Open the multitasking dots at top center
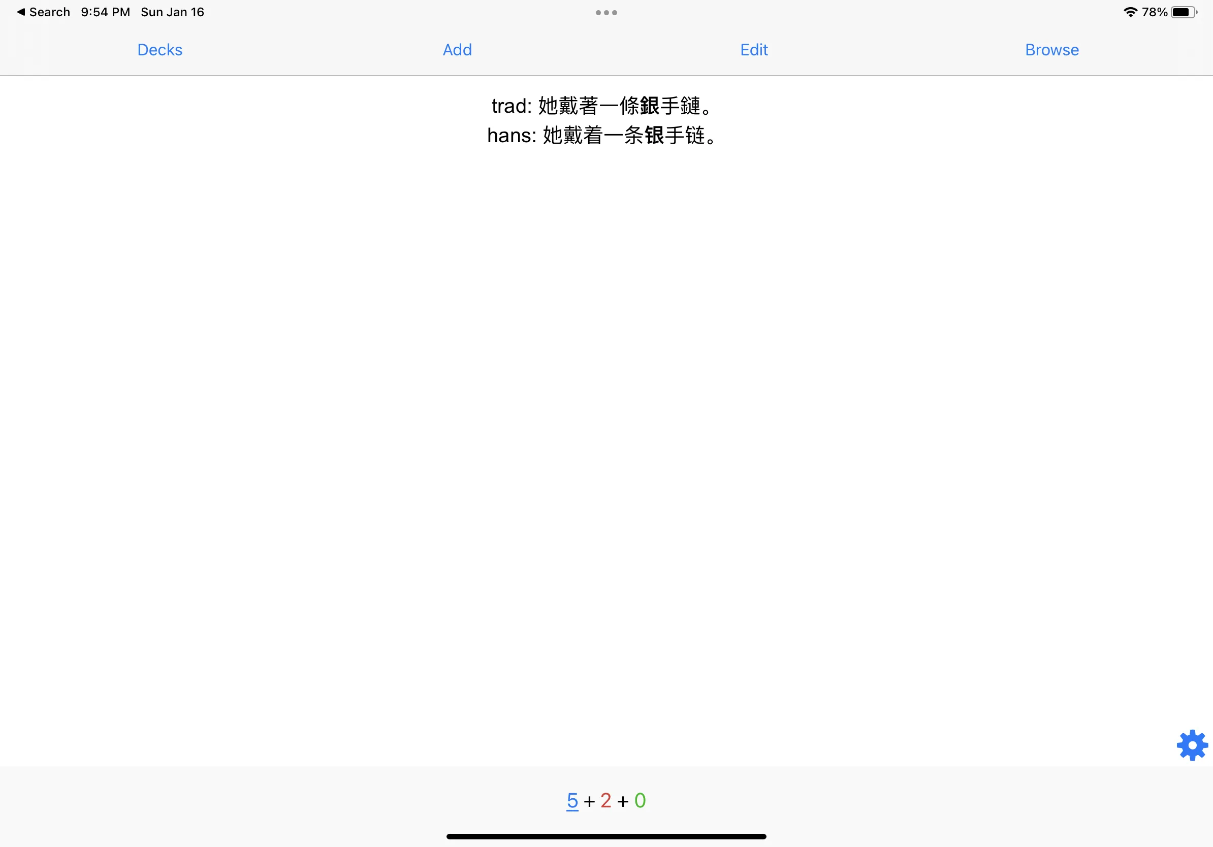 [605, 12]
